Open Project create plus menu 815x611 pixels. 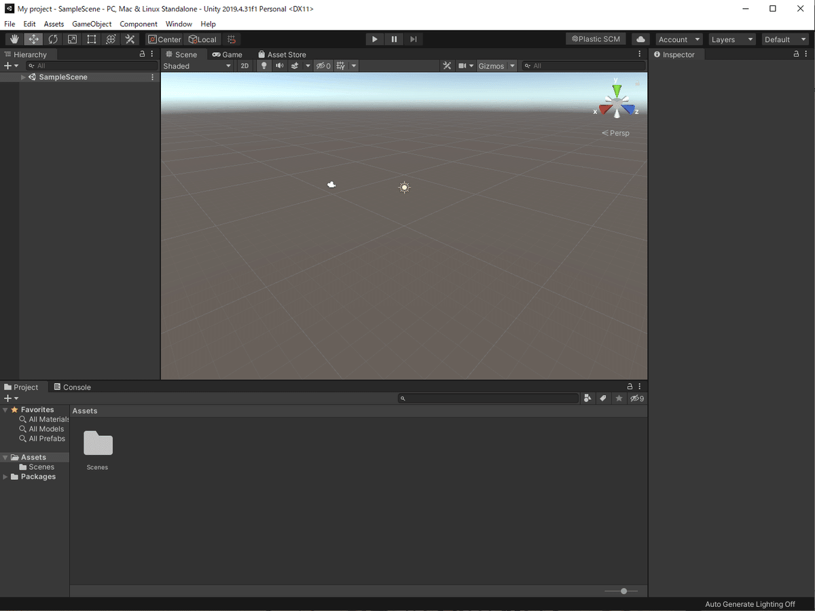(11, 399)
